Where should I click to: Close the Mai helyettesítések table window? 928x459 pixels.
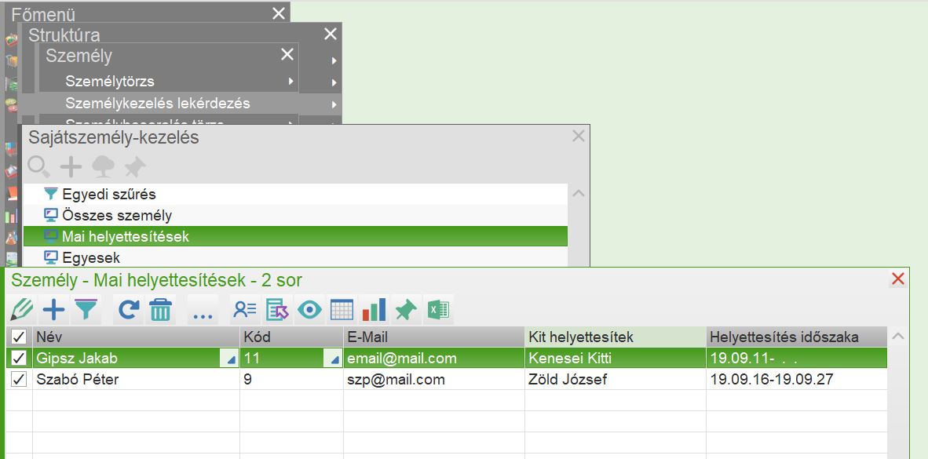[x=898, y=279]
